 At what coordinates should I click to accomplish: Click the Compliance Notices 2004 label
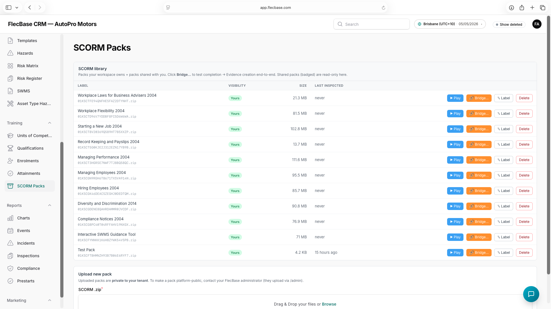100,219
